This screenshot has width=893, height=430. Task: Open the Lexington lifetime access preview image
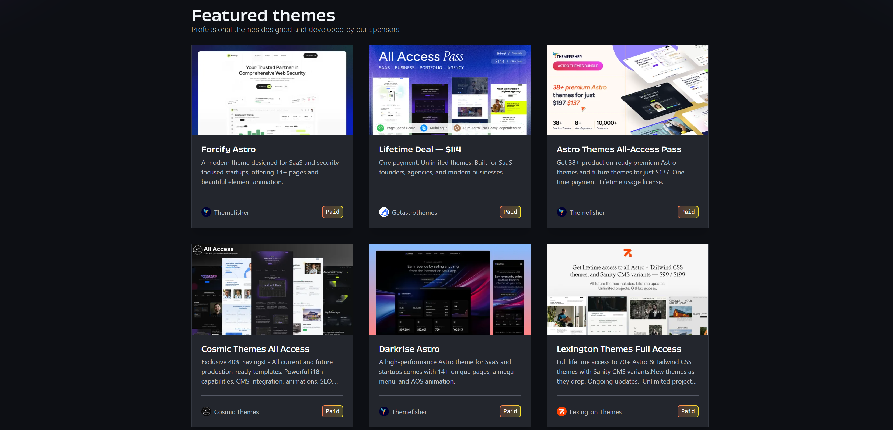pyautogui.click(x=627, y=289)
